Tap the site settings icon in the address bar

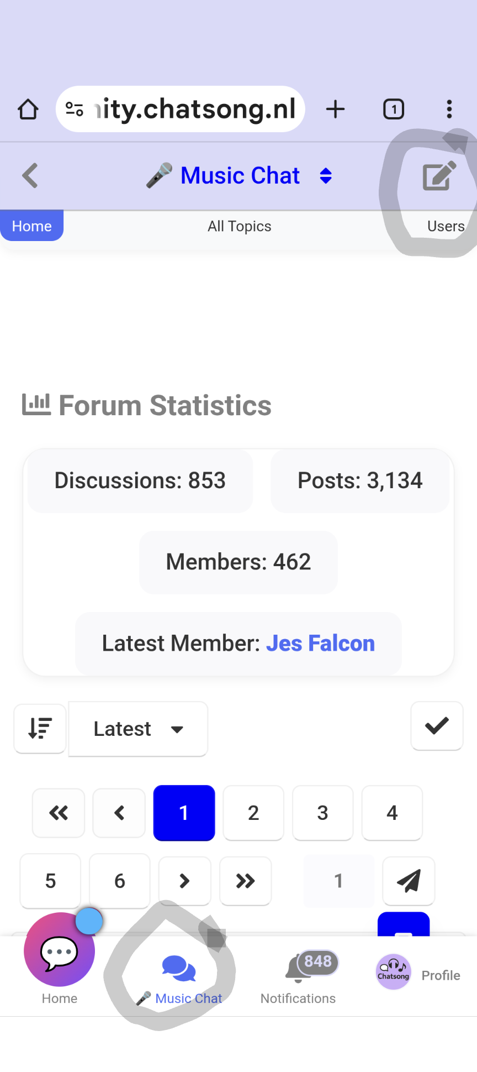coord(75,109)
